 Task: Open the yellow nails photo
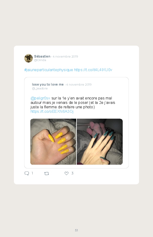[x=53, y=142]
